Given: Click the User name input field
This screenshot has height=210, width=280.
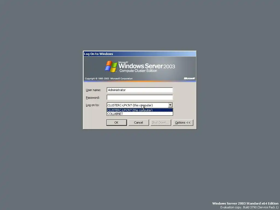Looking at the screenshot, I should point(140,90).
